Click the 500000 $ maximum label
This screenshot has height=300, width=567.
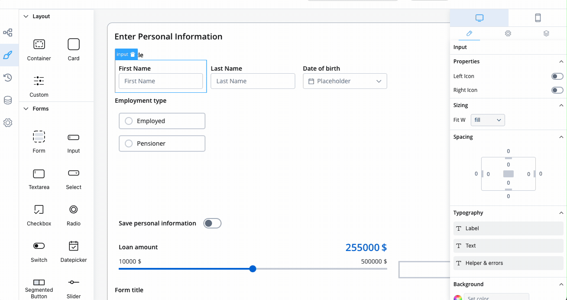(x=374, y=261)
